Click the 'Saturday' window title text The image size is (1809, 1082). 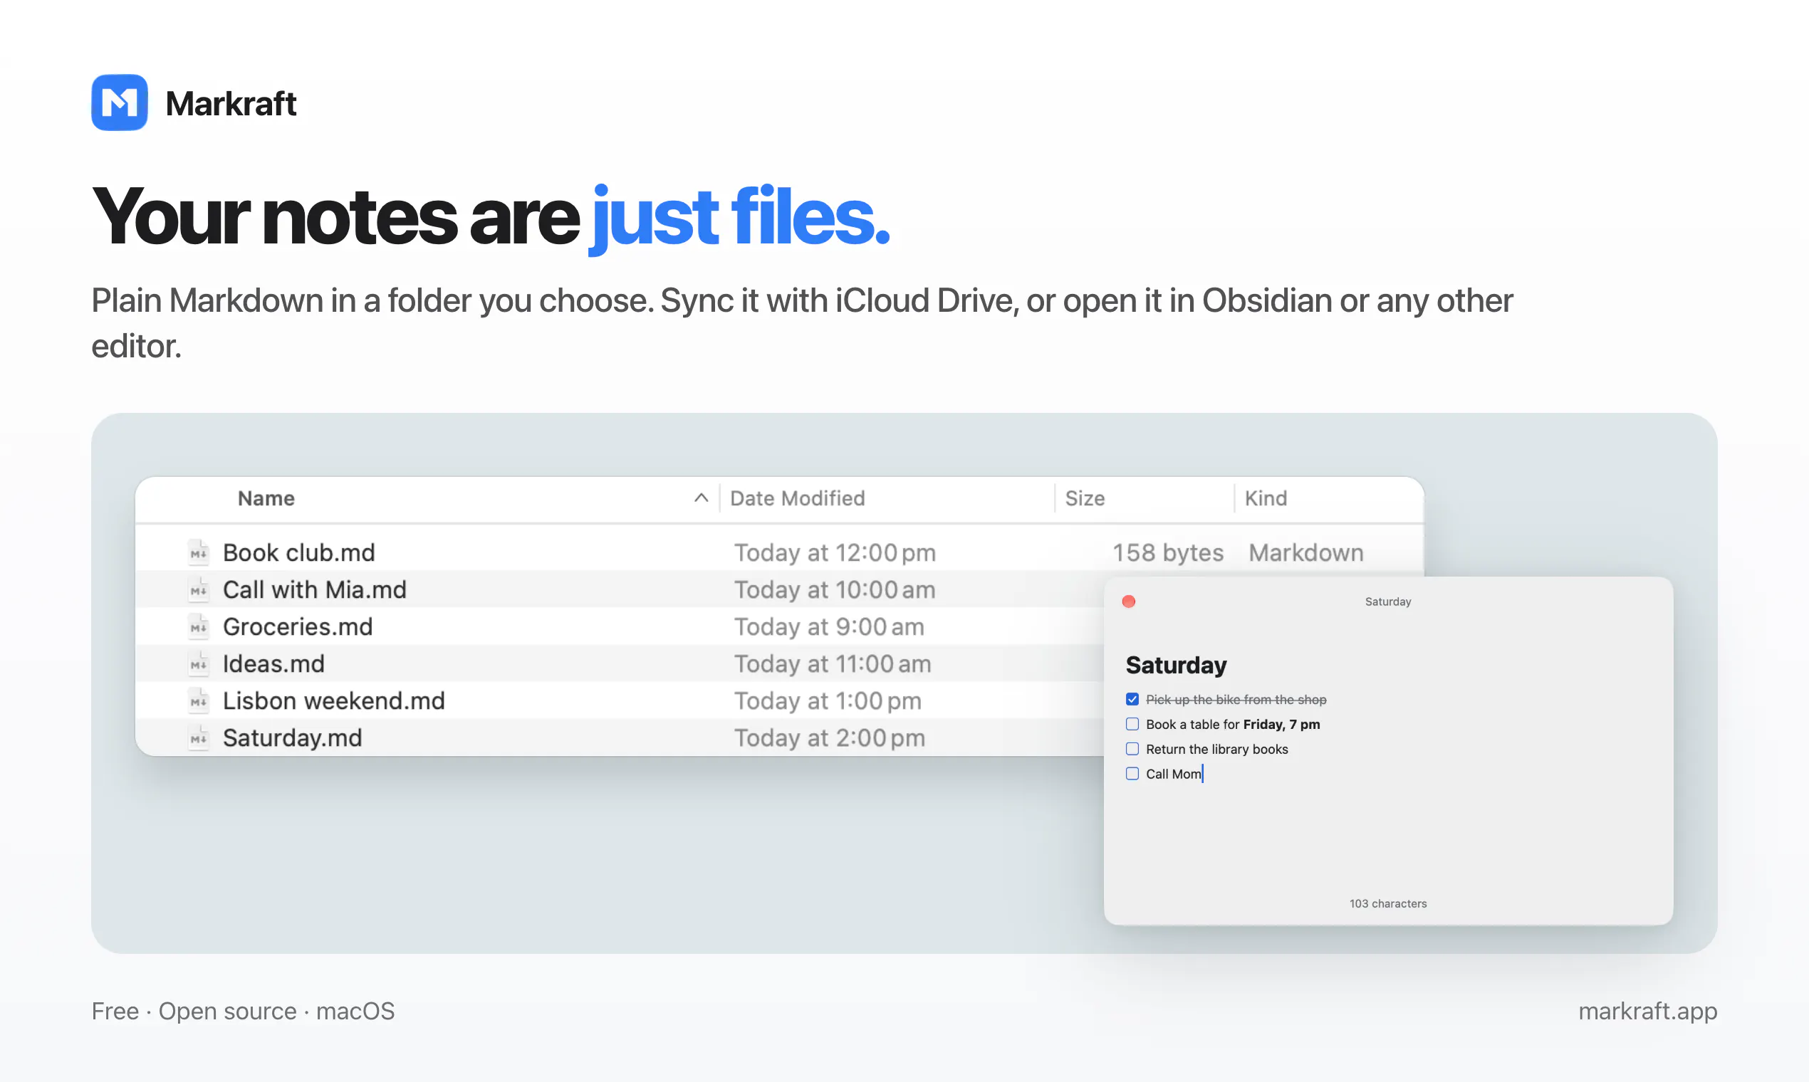(x=1388, y=602)
